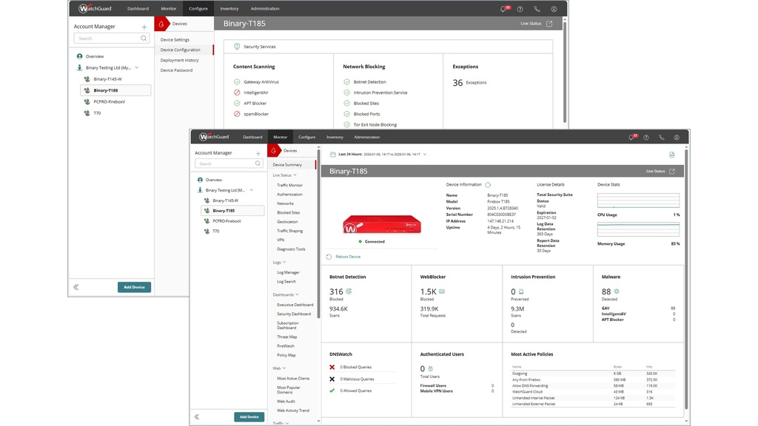Click the Search field in the back Configure window
Screen dimensions: 758x426
pyautogui.click(x=111, y=38)
